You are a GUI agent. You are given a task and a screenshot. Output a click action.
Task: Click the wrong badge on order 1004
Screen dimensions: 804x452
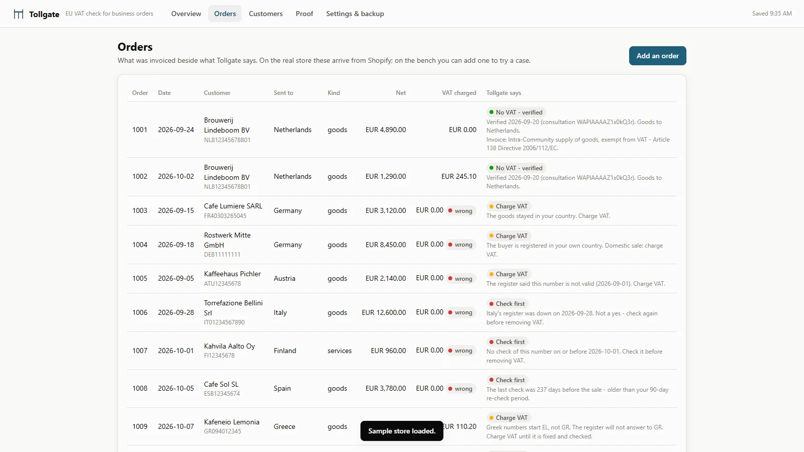(460, 245)
